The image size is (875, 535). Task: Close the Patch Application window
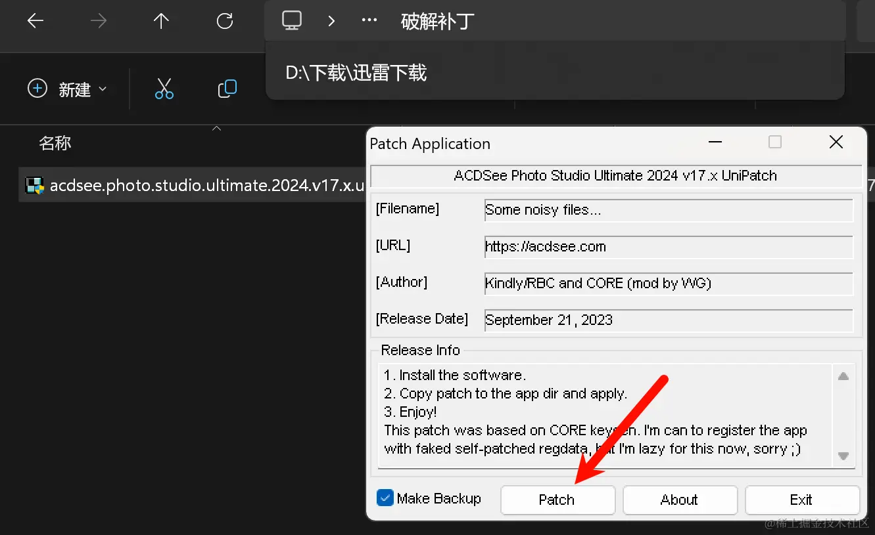click(836, 142)
